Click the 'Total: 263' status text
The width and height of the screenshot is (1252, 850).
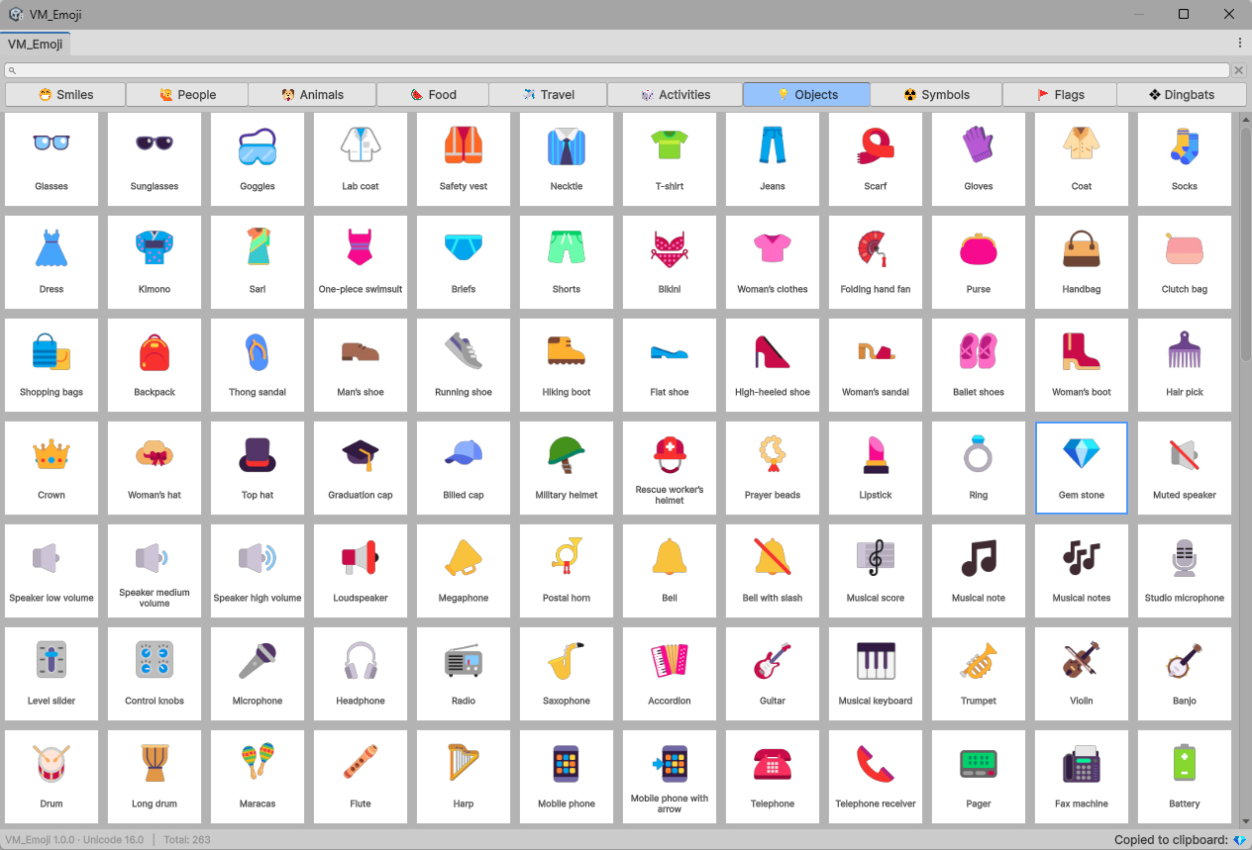pyautogui.click(x=187, y=839)
